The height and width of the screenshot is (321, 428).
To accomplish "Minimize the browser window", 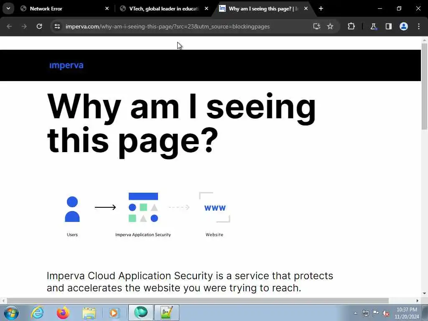I will [380, 9].
